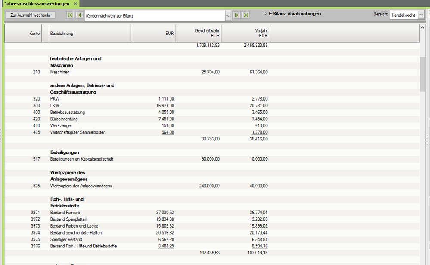
Task: Click the Betriebsausstattung row label
Action: (x=68, y=112)
